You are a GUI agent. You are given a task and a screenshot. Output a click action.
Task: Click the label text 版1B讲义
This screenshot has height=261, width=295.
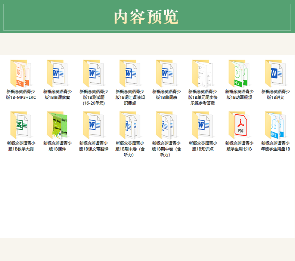(x=276, y=98)
